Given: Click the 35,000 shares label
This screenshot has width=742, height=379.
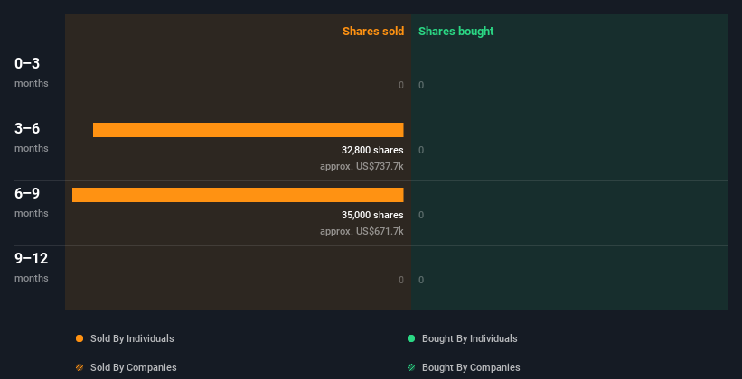Looking at the screenshot, I should 372,215.
